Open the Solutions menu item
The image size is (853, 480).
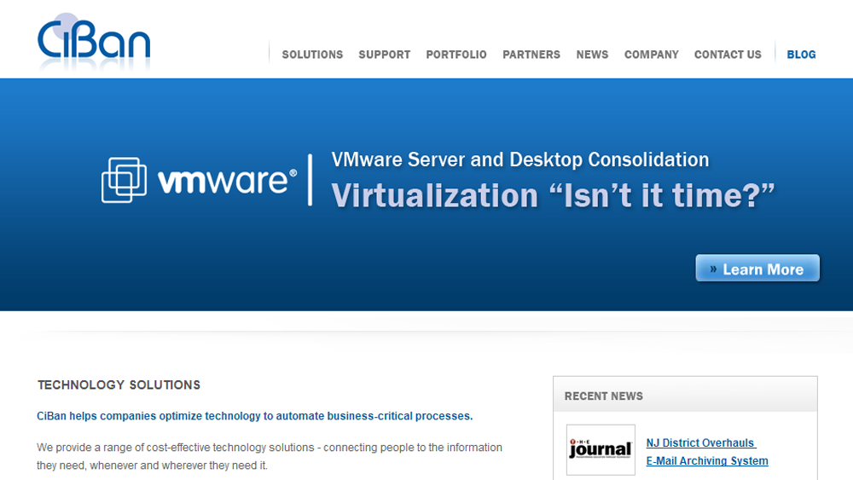(x=312, y=55)
